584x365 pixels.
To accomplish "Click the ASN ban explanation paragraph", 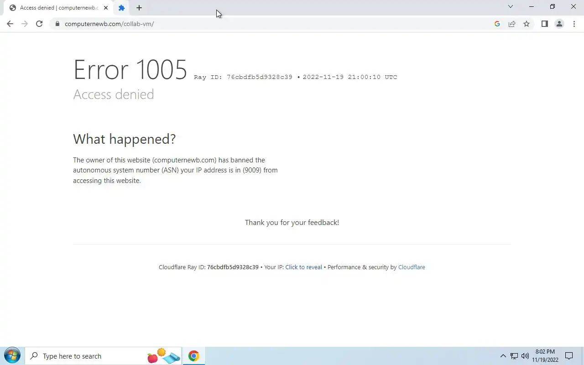I will coord(175,170).
